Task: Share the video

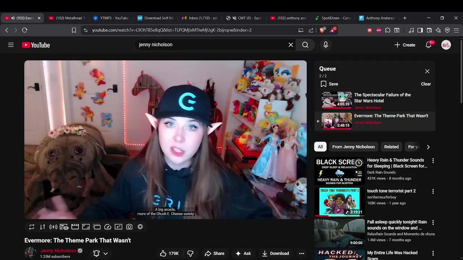Action: pyautogui.click(x=214, y=253)
